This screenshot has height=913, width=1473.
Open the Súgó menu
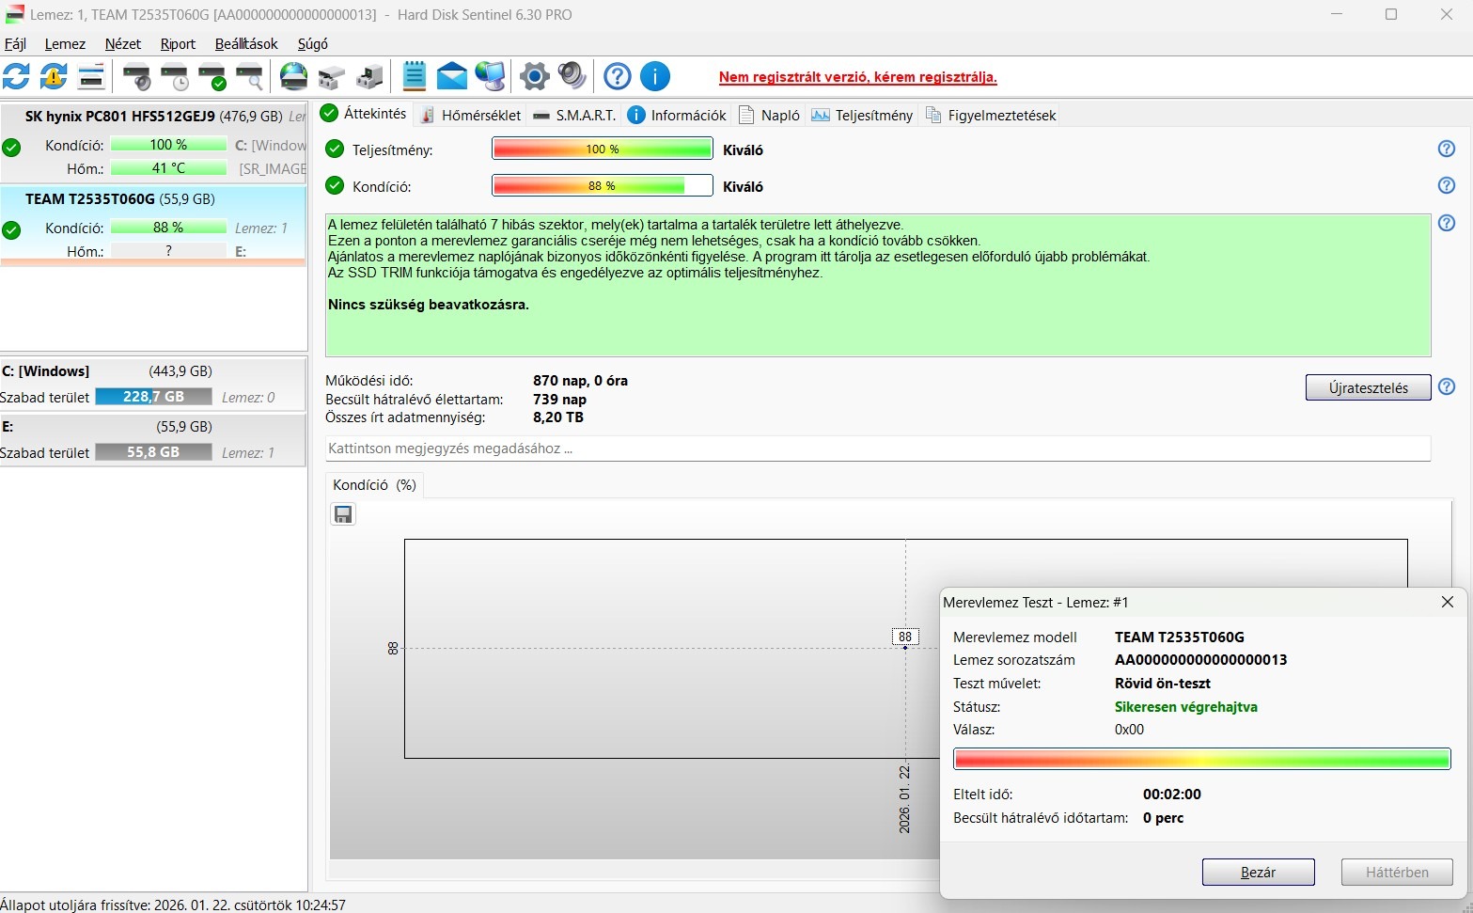pos(313,44)
